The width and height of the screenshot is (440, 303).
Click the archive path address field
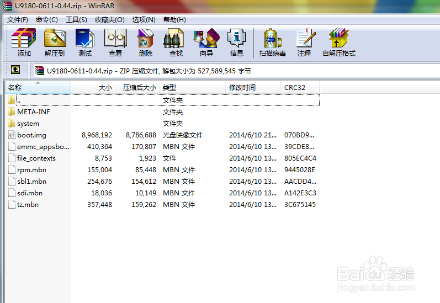(x=237, y=71)
